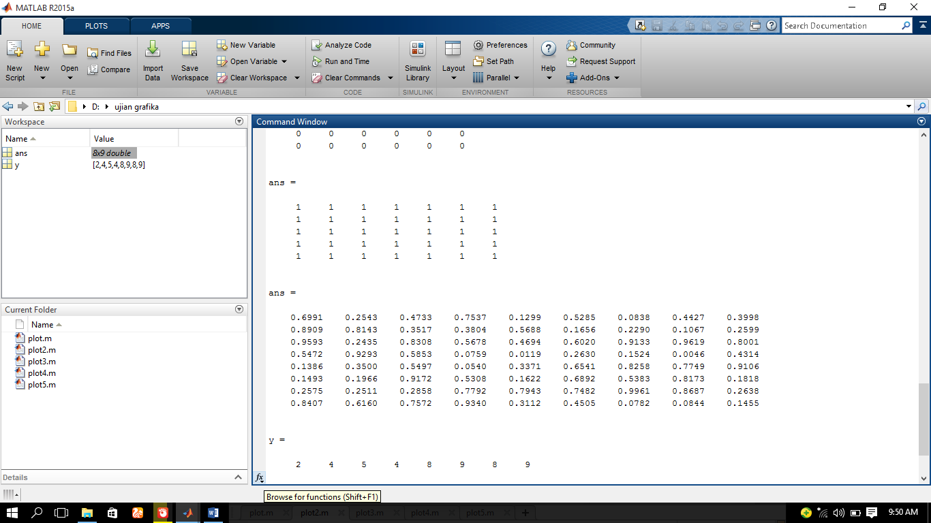Image resolution: width=931 pixels, height=523 pixels.
Task: Click Save Workspace icon
Action: [x=189, y=50]
